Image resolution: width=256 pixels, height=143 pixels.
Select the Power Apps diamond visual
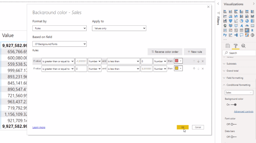tap(252, 35)
